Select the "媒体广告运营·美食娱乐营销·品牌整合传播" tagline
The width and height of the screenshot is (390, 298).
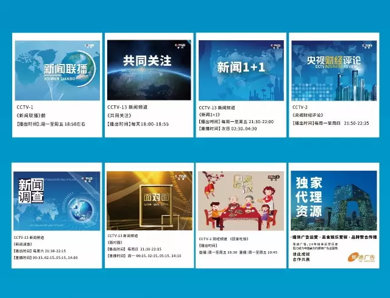[x=334, y=237]
